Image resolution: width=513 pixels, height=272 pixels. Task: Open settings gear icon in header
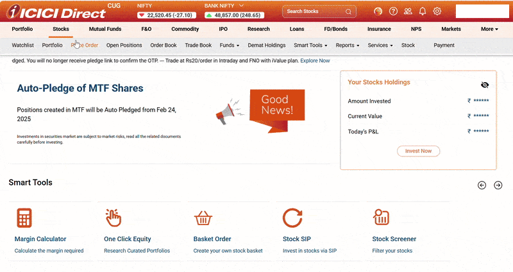click(437, 11)
